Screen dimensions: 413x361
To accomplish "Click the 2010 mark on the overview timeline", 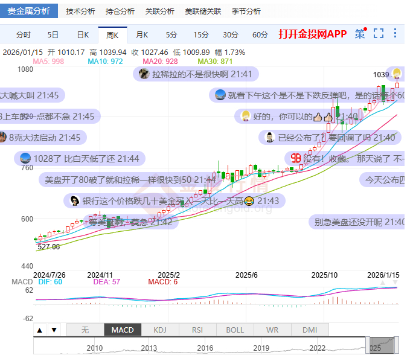I will point(95,348).
